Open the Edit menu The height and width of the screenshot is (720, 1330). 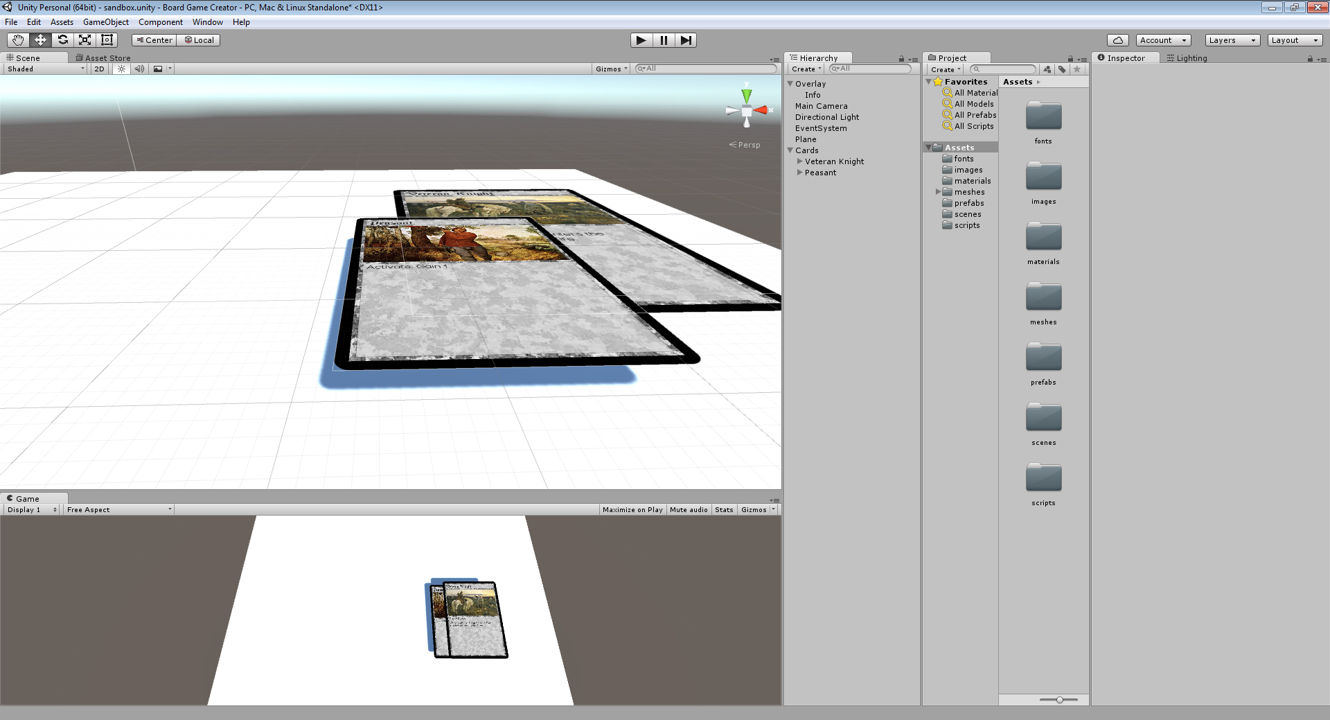(34, 22)
